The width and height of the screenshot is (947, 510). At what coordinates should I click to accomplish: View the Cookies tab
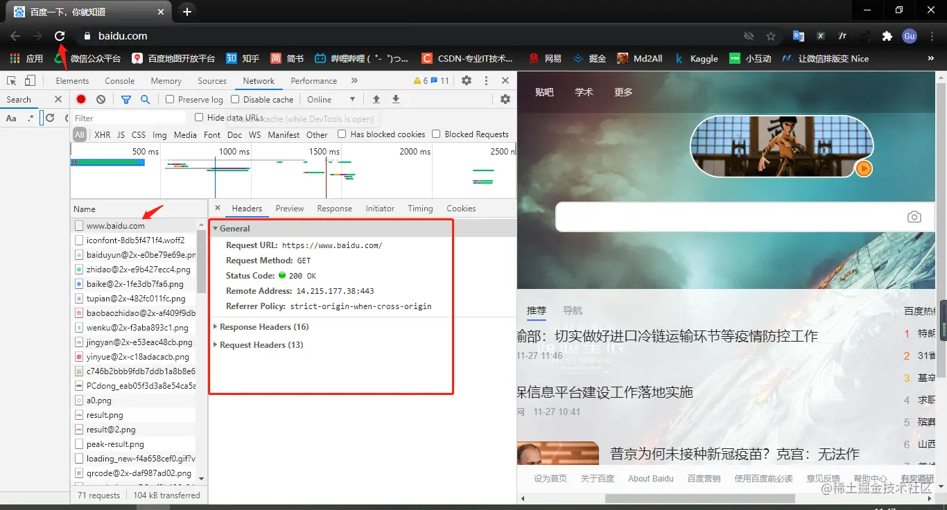[461, 208]
